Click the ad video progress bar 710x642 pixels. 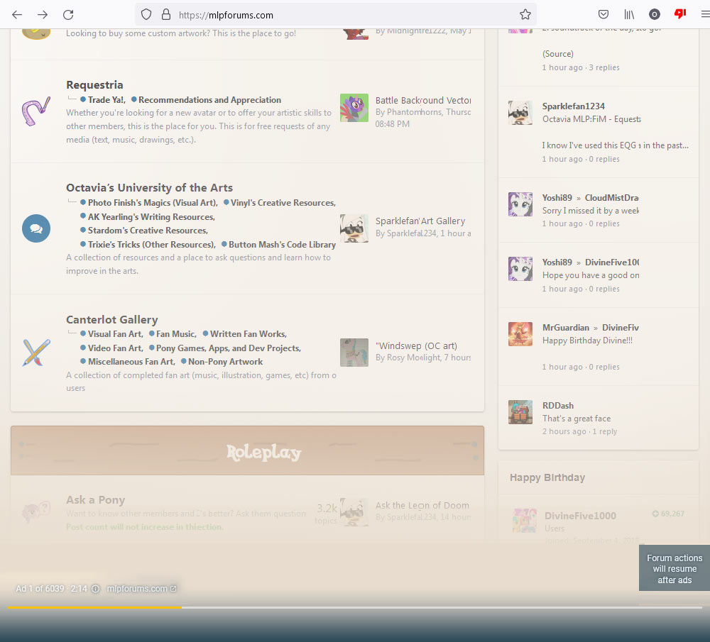tap(354, 607)
